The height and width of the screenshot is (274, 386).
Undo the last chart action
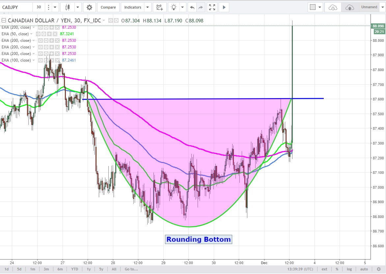(192, 7)
